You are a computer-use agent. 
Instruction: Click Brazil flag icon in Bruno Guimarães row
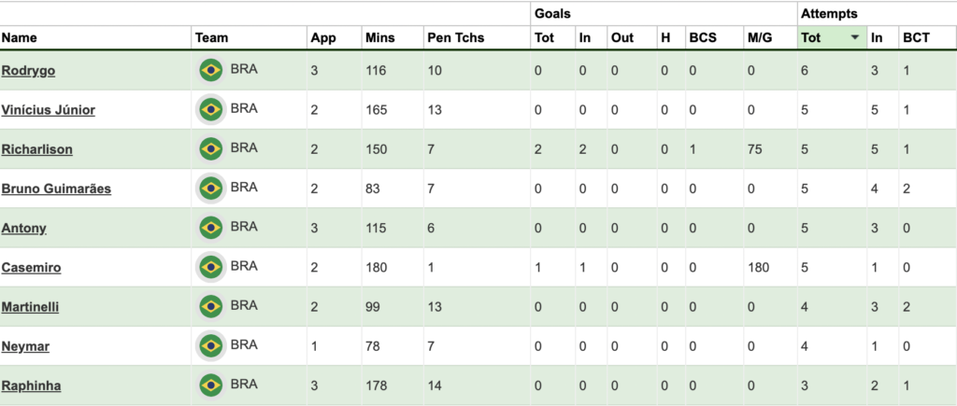coord(210,189)
